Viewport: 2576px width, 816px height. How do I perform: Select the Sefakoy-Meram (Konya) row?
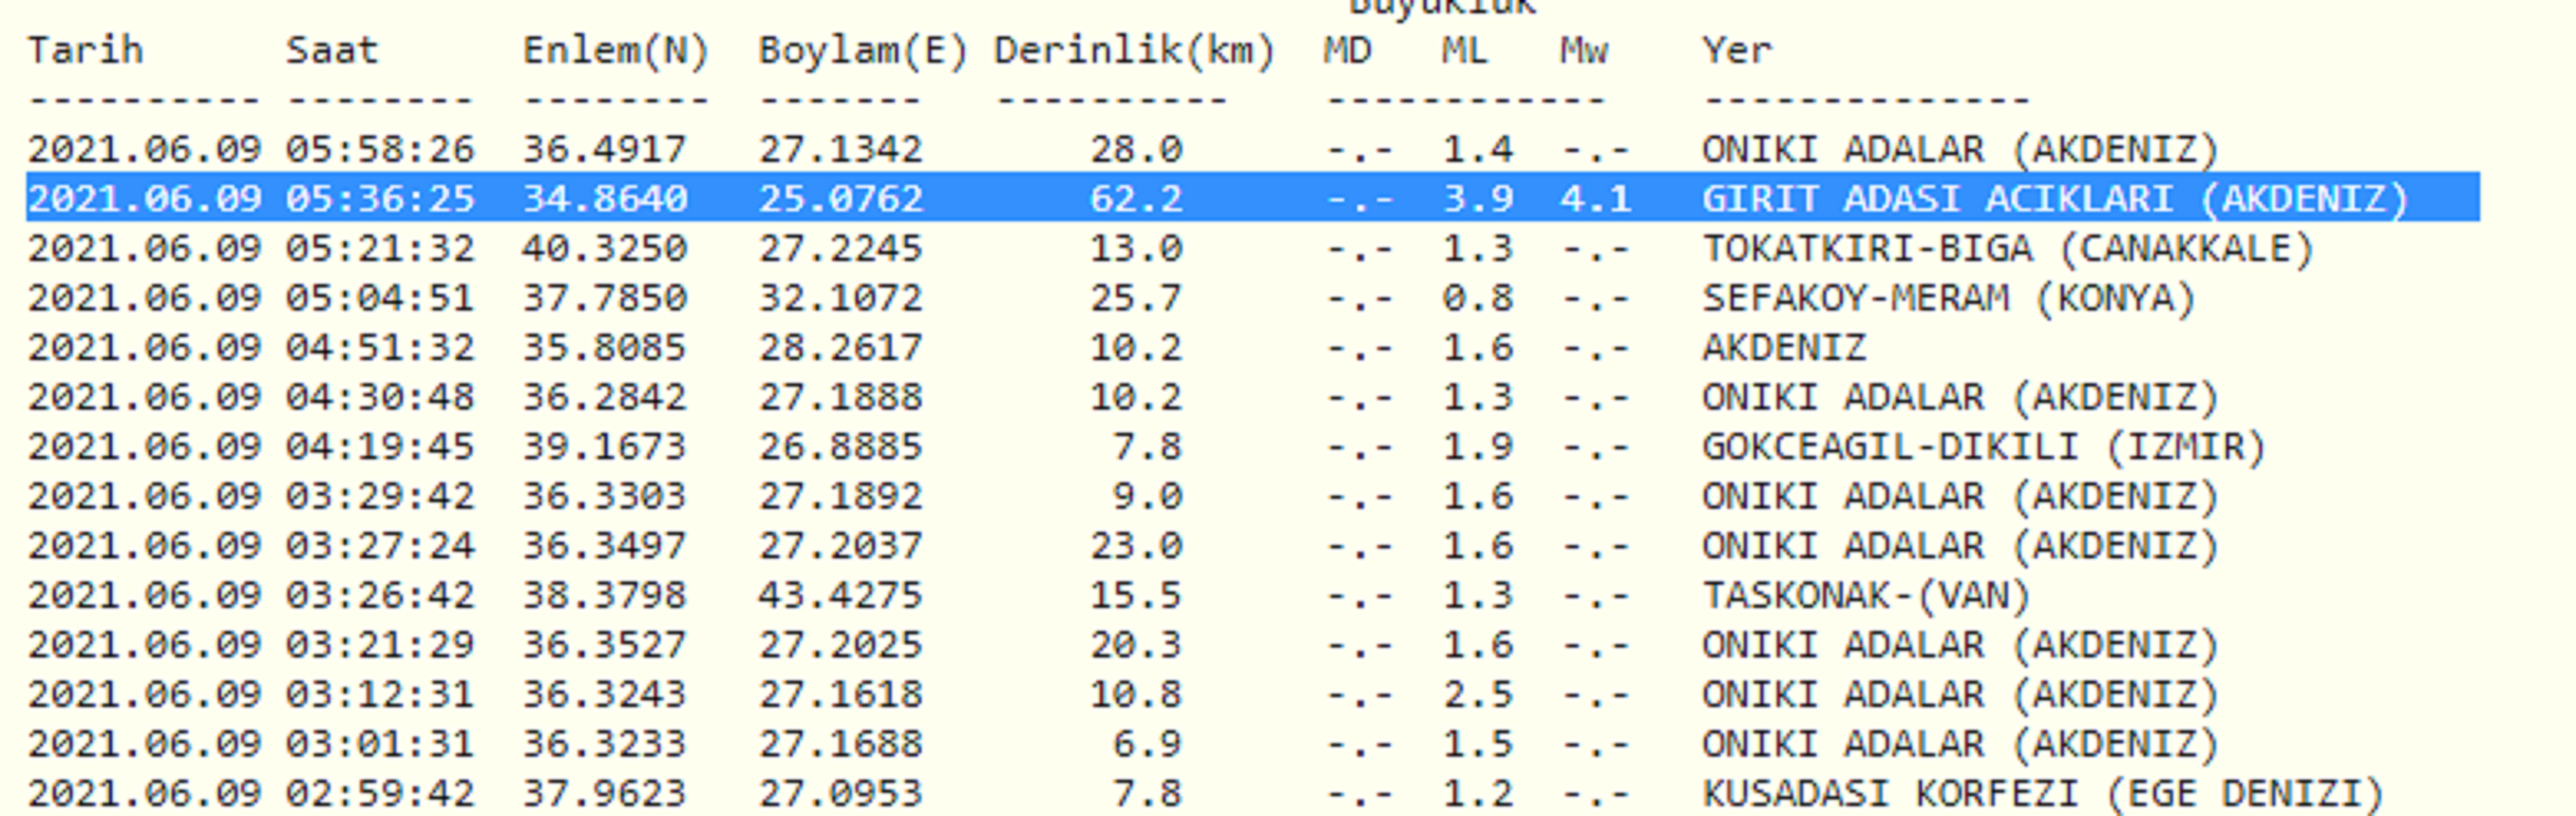point(1948,298)
